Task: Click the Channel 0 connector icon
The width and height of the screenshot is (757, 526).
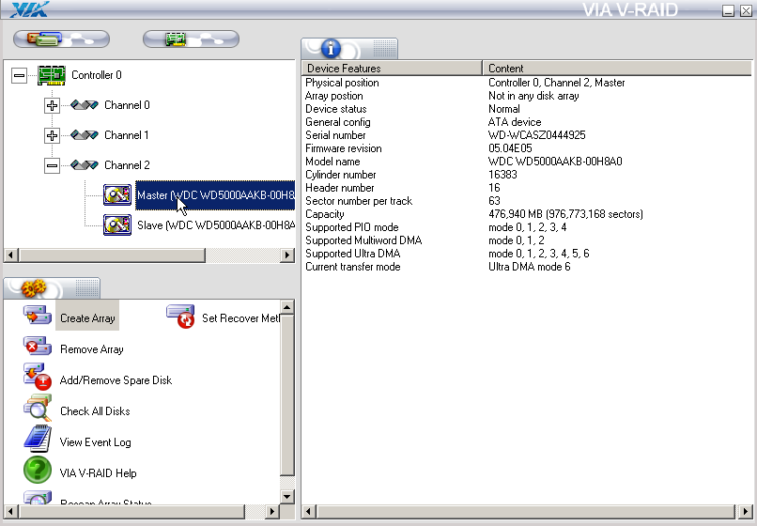Action: tap(85, 105)
